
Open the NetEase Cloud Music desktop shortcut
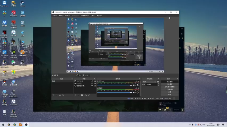tap(13, 14)
